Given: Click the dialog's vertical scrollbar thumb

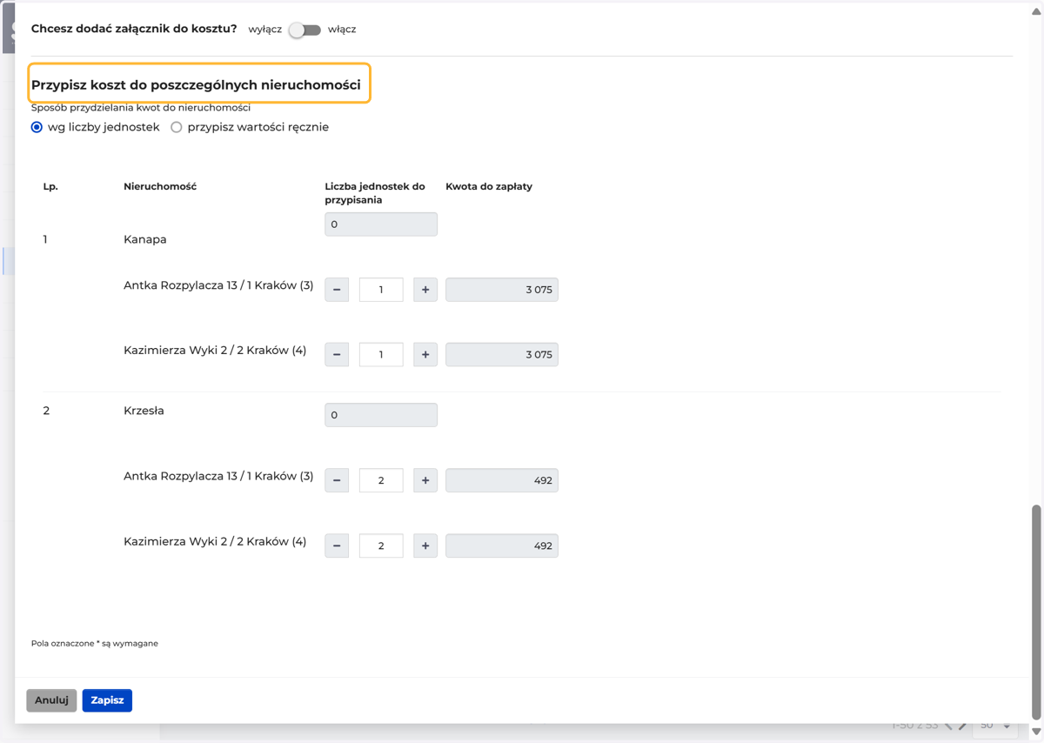Looking at the screenshot, I should 1036,613.
